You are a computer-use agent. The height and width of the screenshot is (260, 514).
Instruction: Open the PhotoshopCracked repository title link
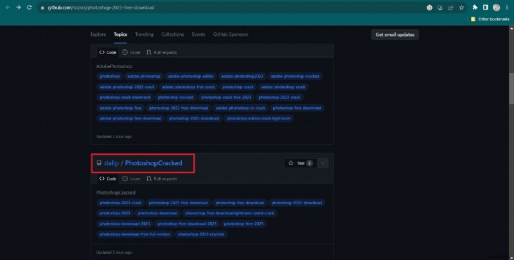154,163
